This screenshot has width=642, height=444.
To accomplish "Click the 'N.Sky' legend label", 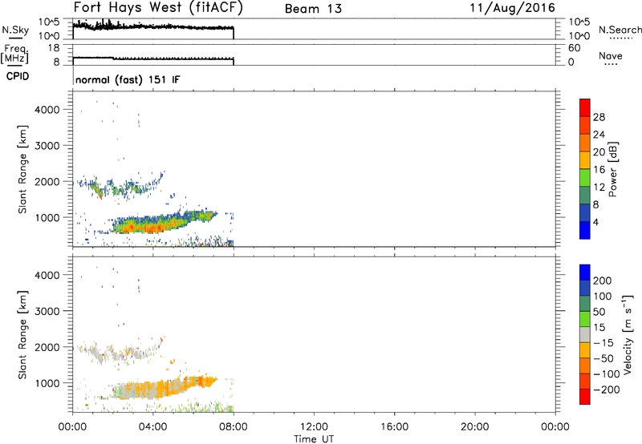I will point(15,30).
